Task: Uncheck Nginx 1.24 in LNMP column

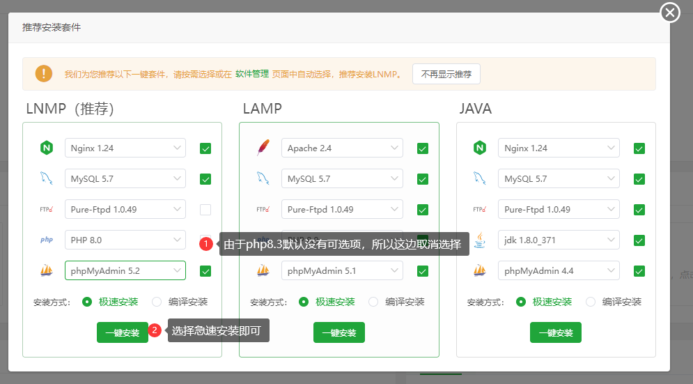Action: pos(205,148)
